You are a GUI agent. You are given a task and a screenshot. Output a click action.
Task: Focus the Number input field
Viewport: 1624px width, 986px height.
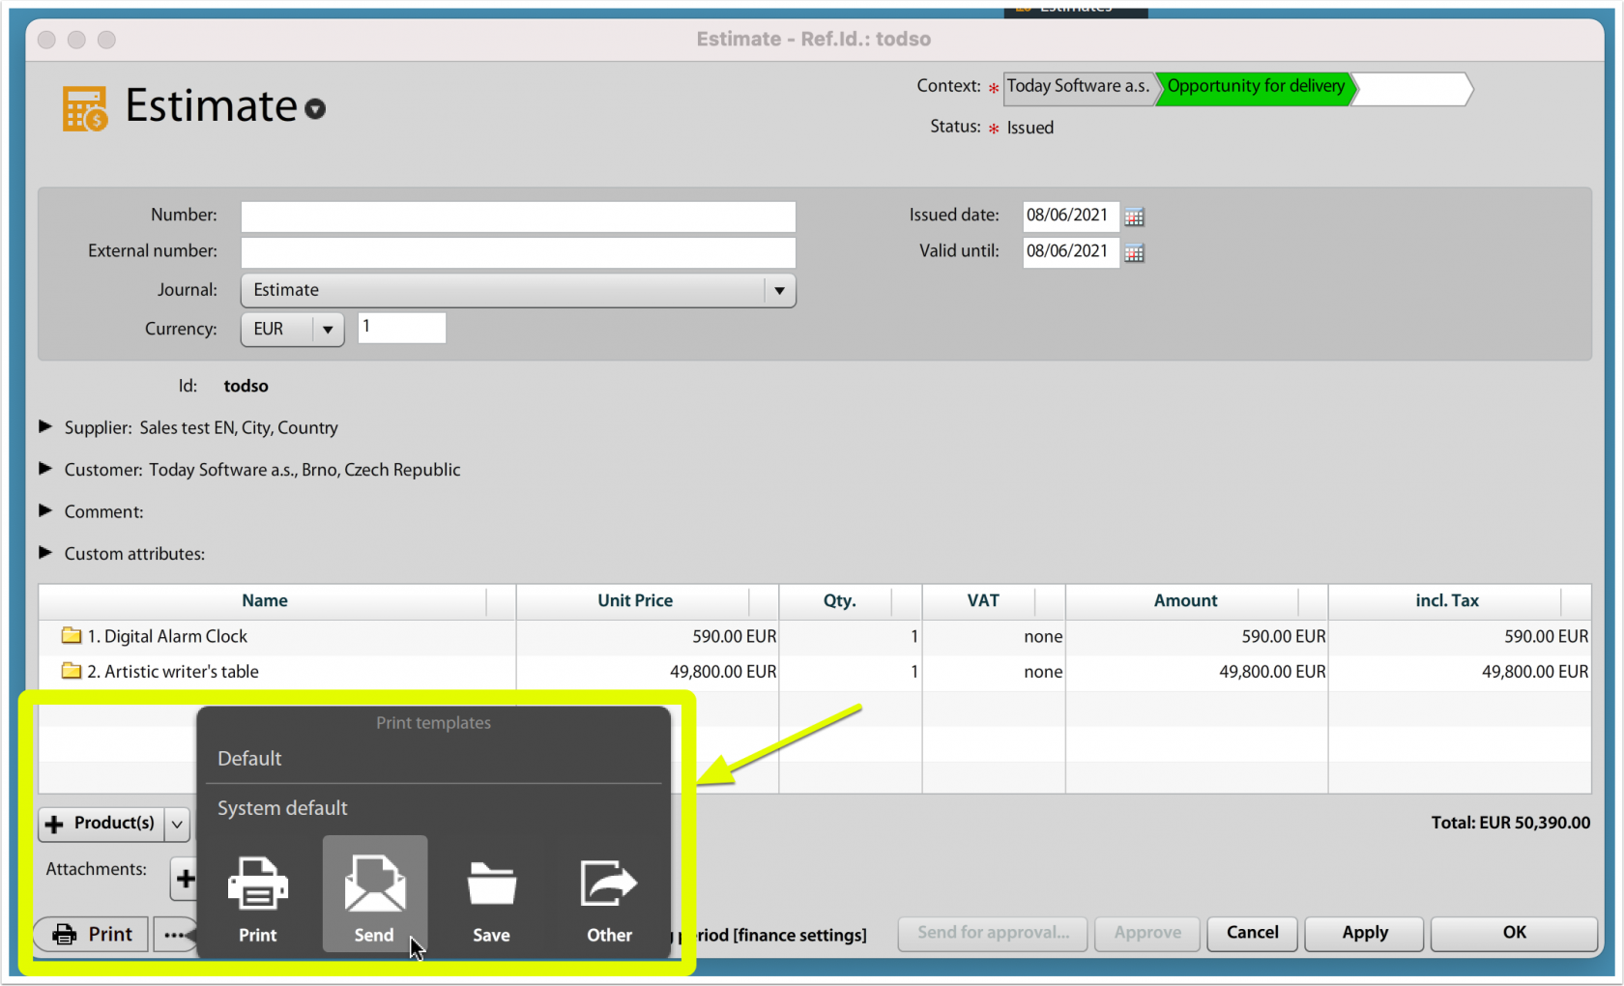(x=518, y=217)
